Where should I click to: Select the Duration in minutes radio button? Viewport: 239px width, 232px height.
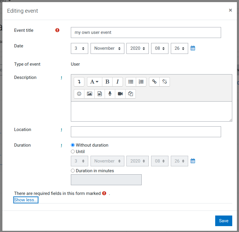coord(73,171)
